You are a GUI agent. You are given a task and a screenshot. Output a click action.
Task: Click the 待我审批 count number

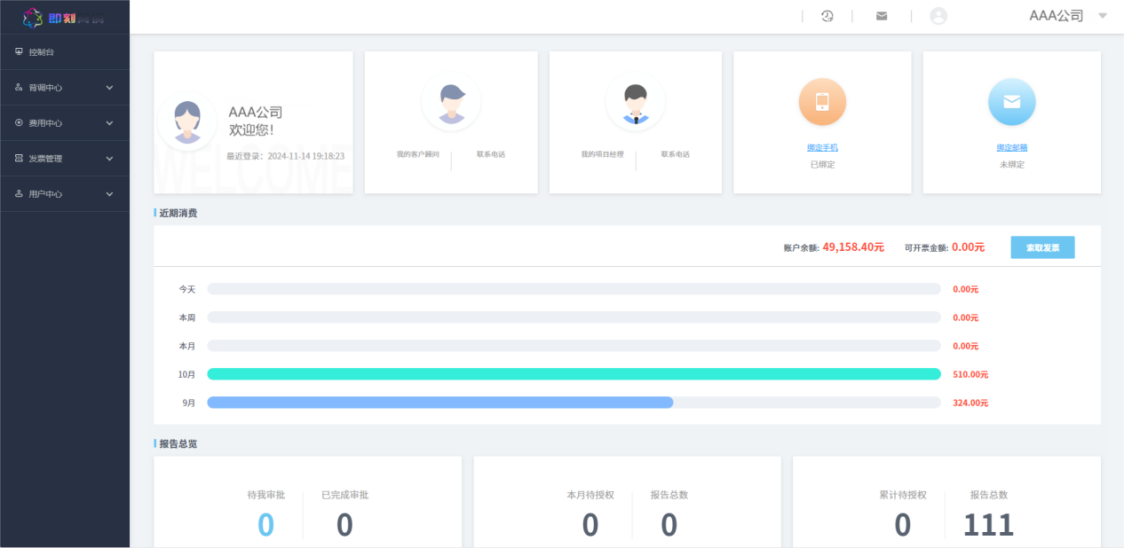(x=265, y=525)
